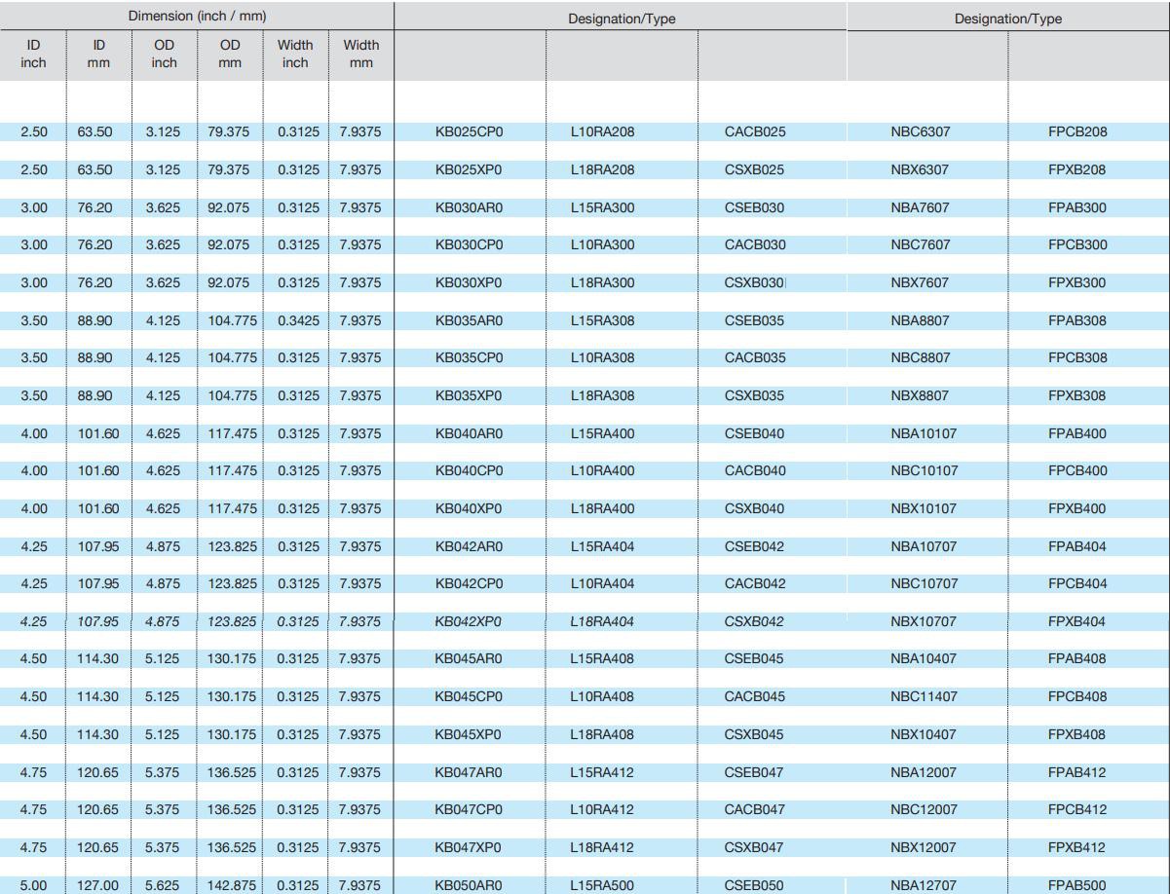Select the italic KB042XP0 designation
Viewport: 1170px width, 894px height.
469,621
